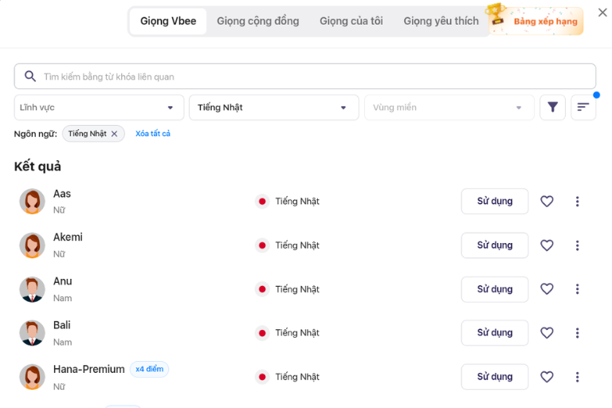This screenshot has width=612, height=408.
Task: Open more options for Aas
Action: (577, 202)
